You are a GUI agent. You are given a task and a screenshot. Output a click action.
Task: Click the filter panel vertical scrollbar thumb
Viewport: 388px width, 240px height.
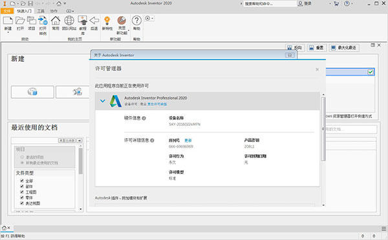click(80, 161)
